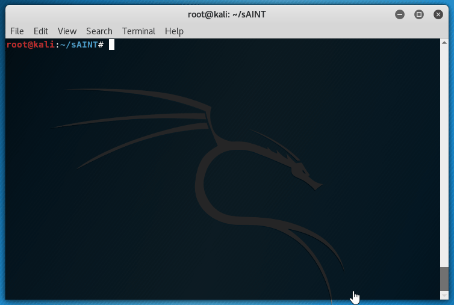Open the Terminal menu
Image resolution: width=454 pixels, height=305 pixels.
coord(138,31)
